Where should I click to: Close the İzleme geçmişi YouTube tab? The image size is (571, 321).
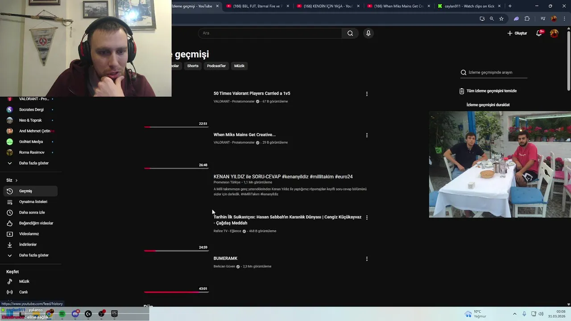click(217, 6)
